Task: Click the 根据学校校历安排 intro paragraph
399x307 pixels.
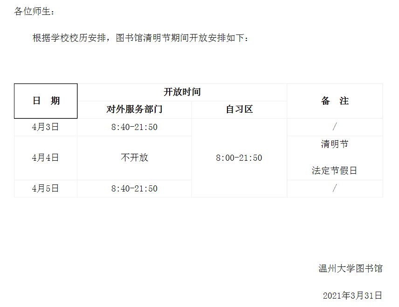Action: click(x=140, y=38)
